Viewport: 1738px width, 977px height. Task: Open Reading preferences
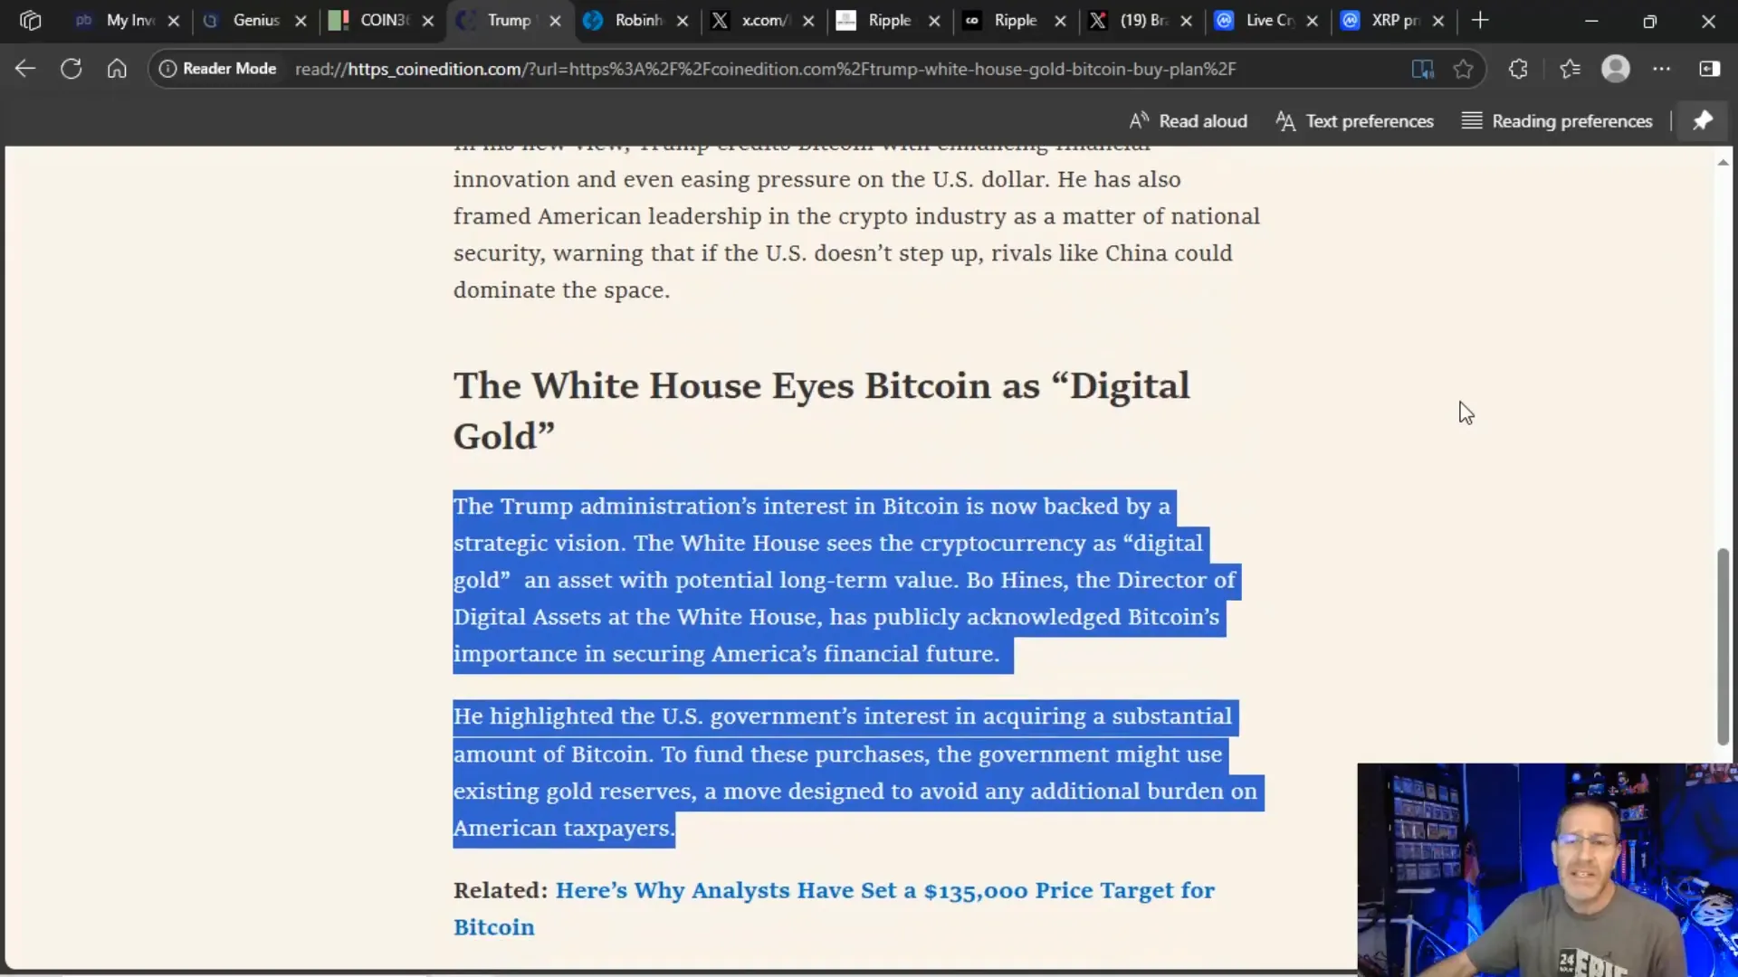pos(1557,121)
